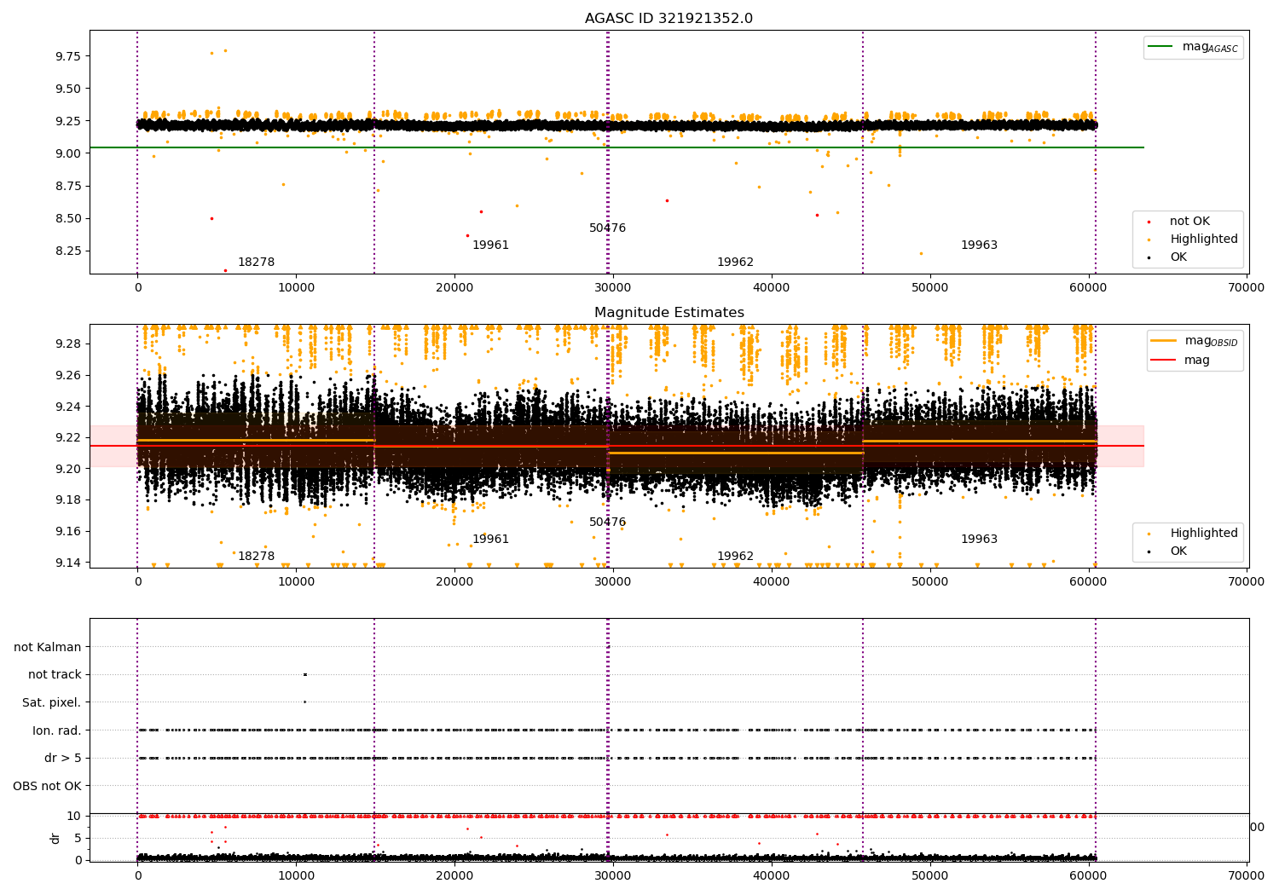Click the 'dr > 5' row label
The width and height of the screenshot is (1279, 895).
(63, 758)
